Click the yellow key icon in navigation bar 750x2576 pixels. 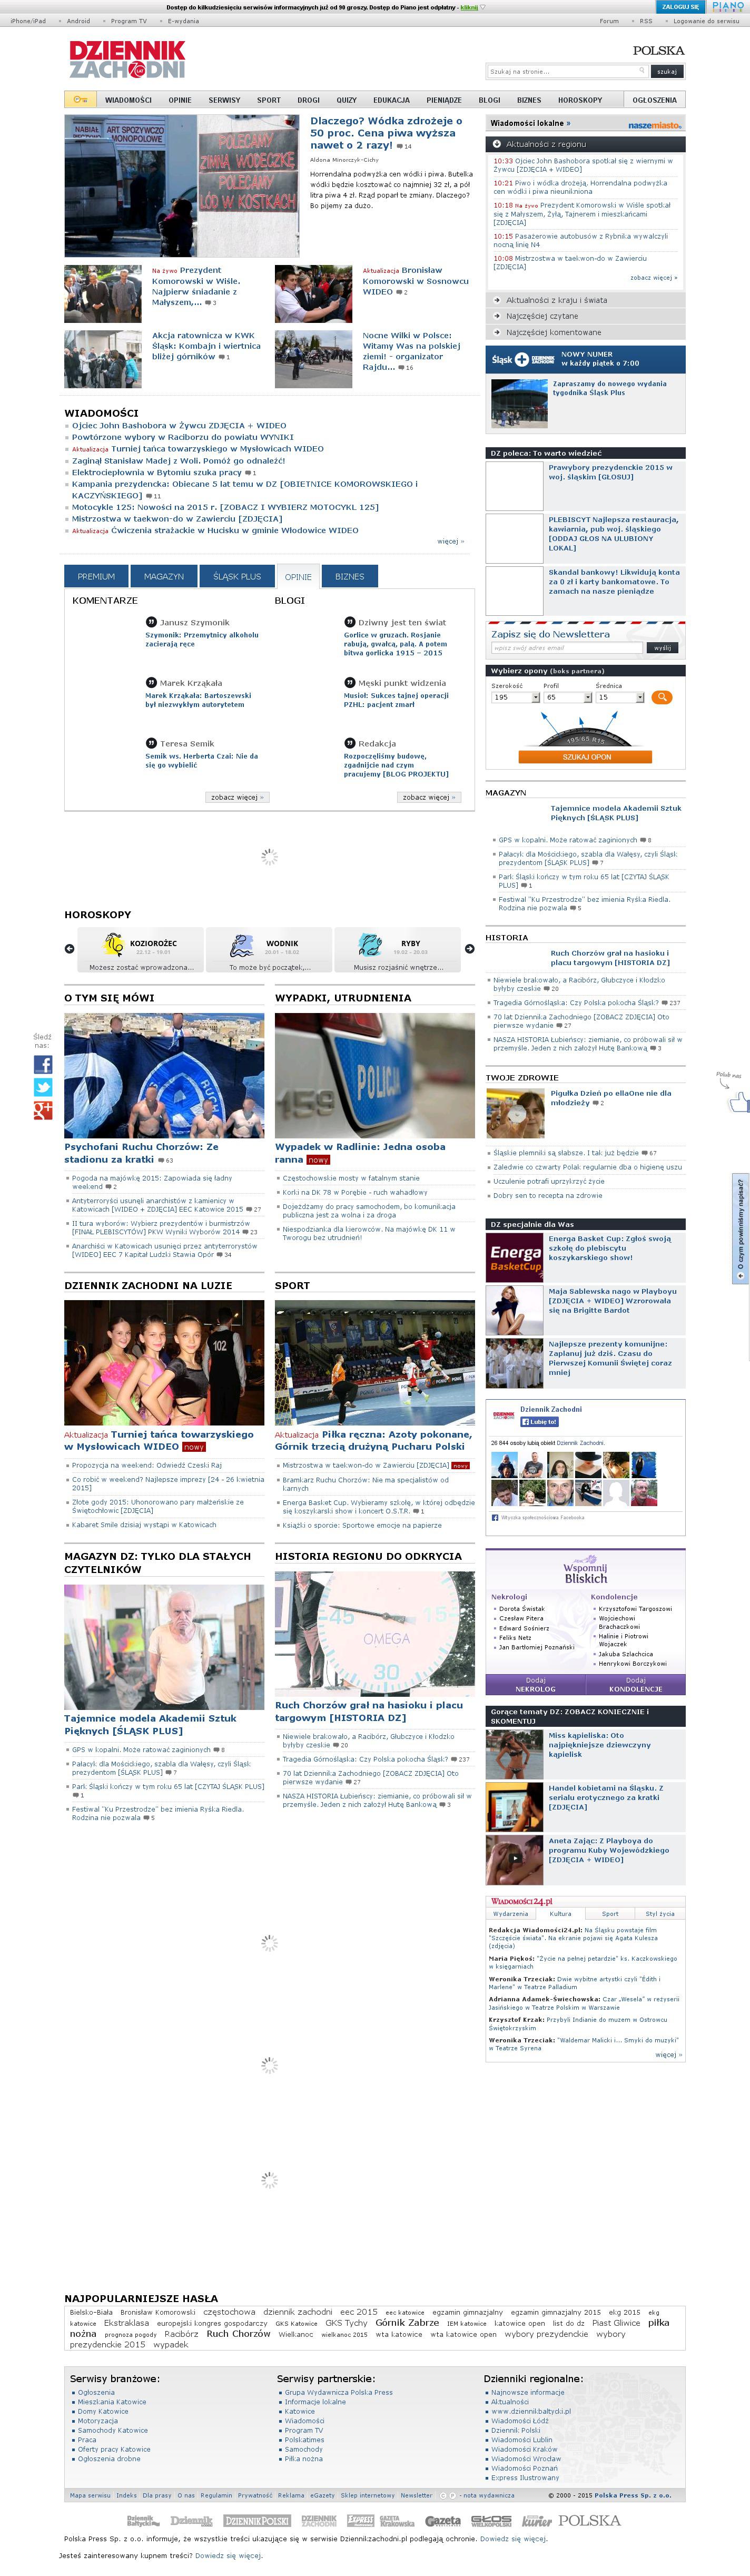click(x=80, y=100)
